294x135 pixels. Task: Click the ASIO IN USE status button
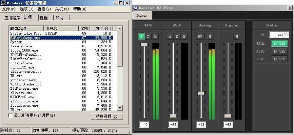[x=279, y=51]
